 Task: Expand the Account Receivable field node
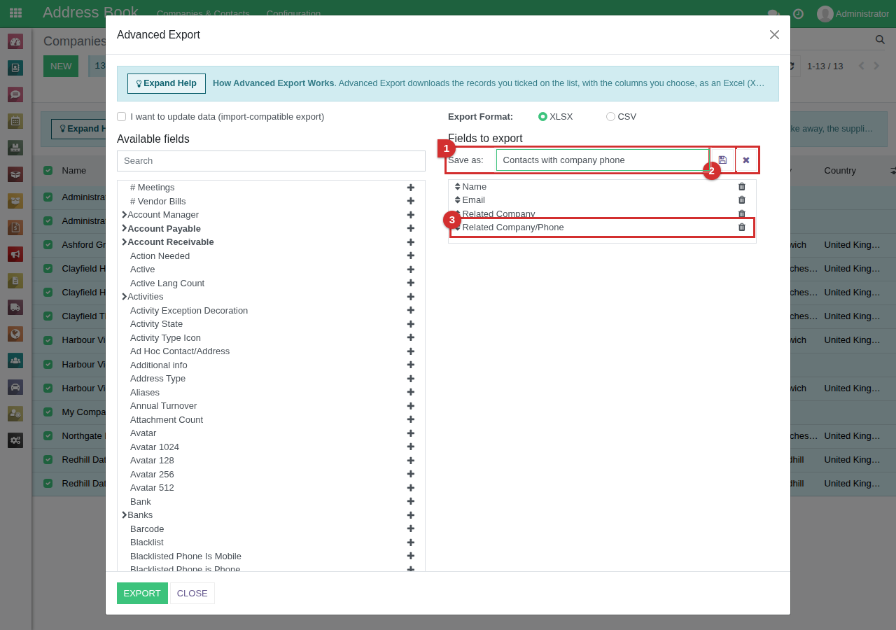click(x=124, y=242)
